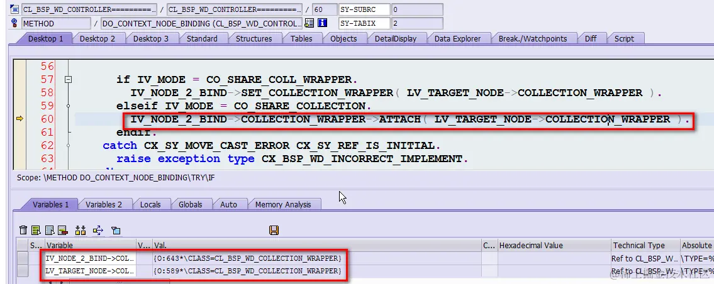Click the green list icon in variables toolbar
Viewport: 714px width, 284px height.
[x=36, y=231]
